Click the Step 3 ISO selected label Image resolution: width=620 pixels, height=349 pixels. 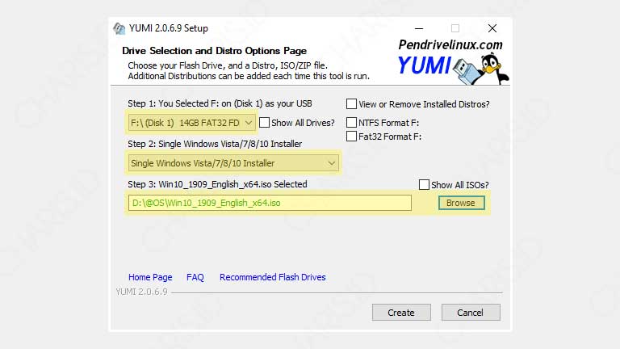[x=217, y=184]
